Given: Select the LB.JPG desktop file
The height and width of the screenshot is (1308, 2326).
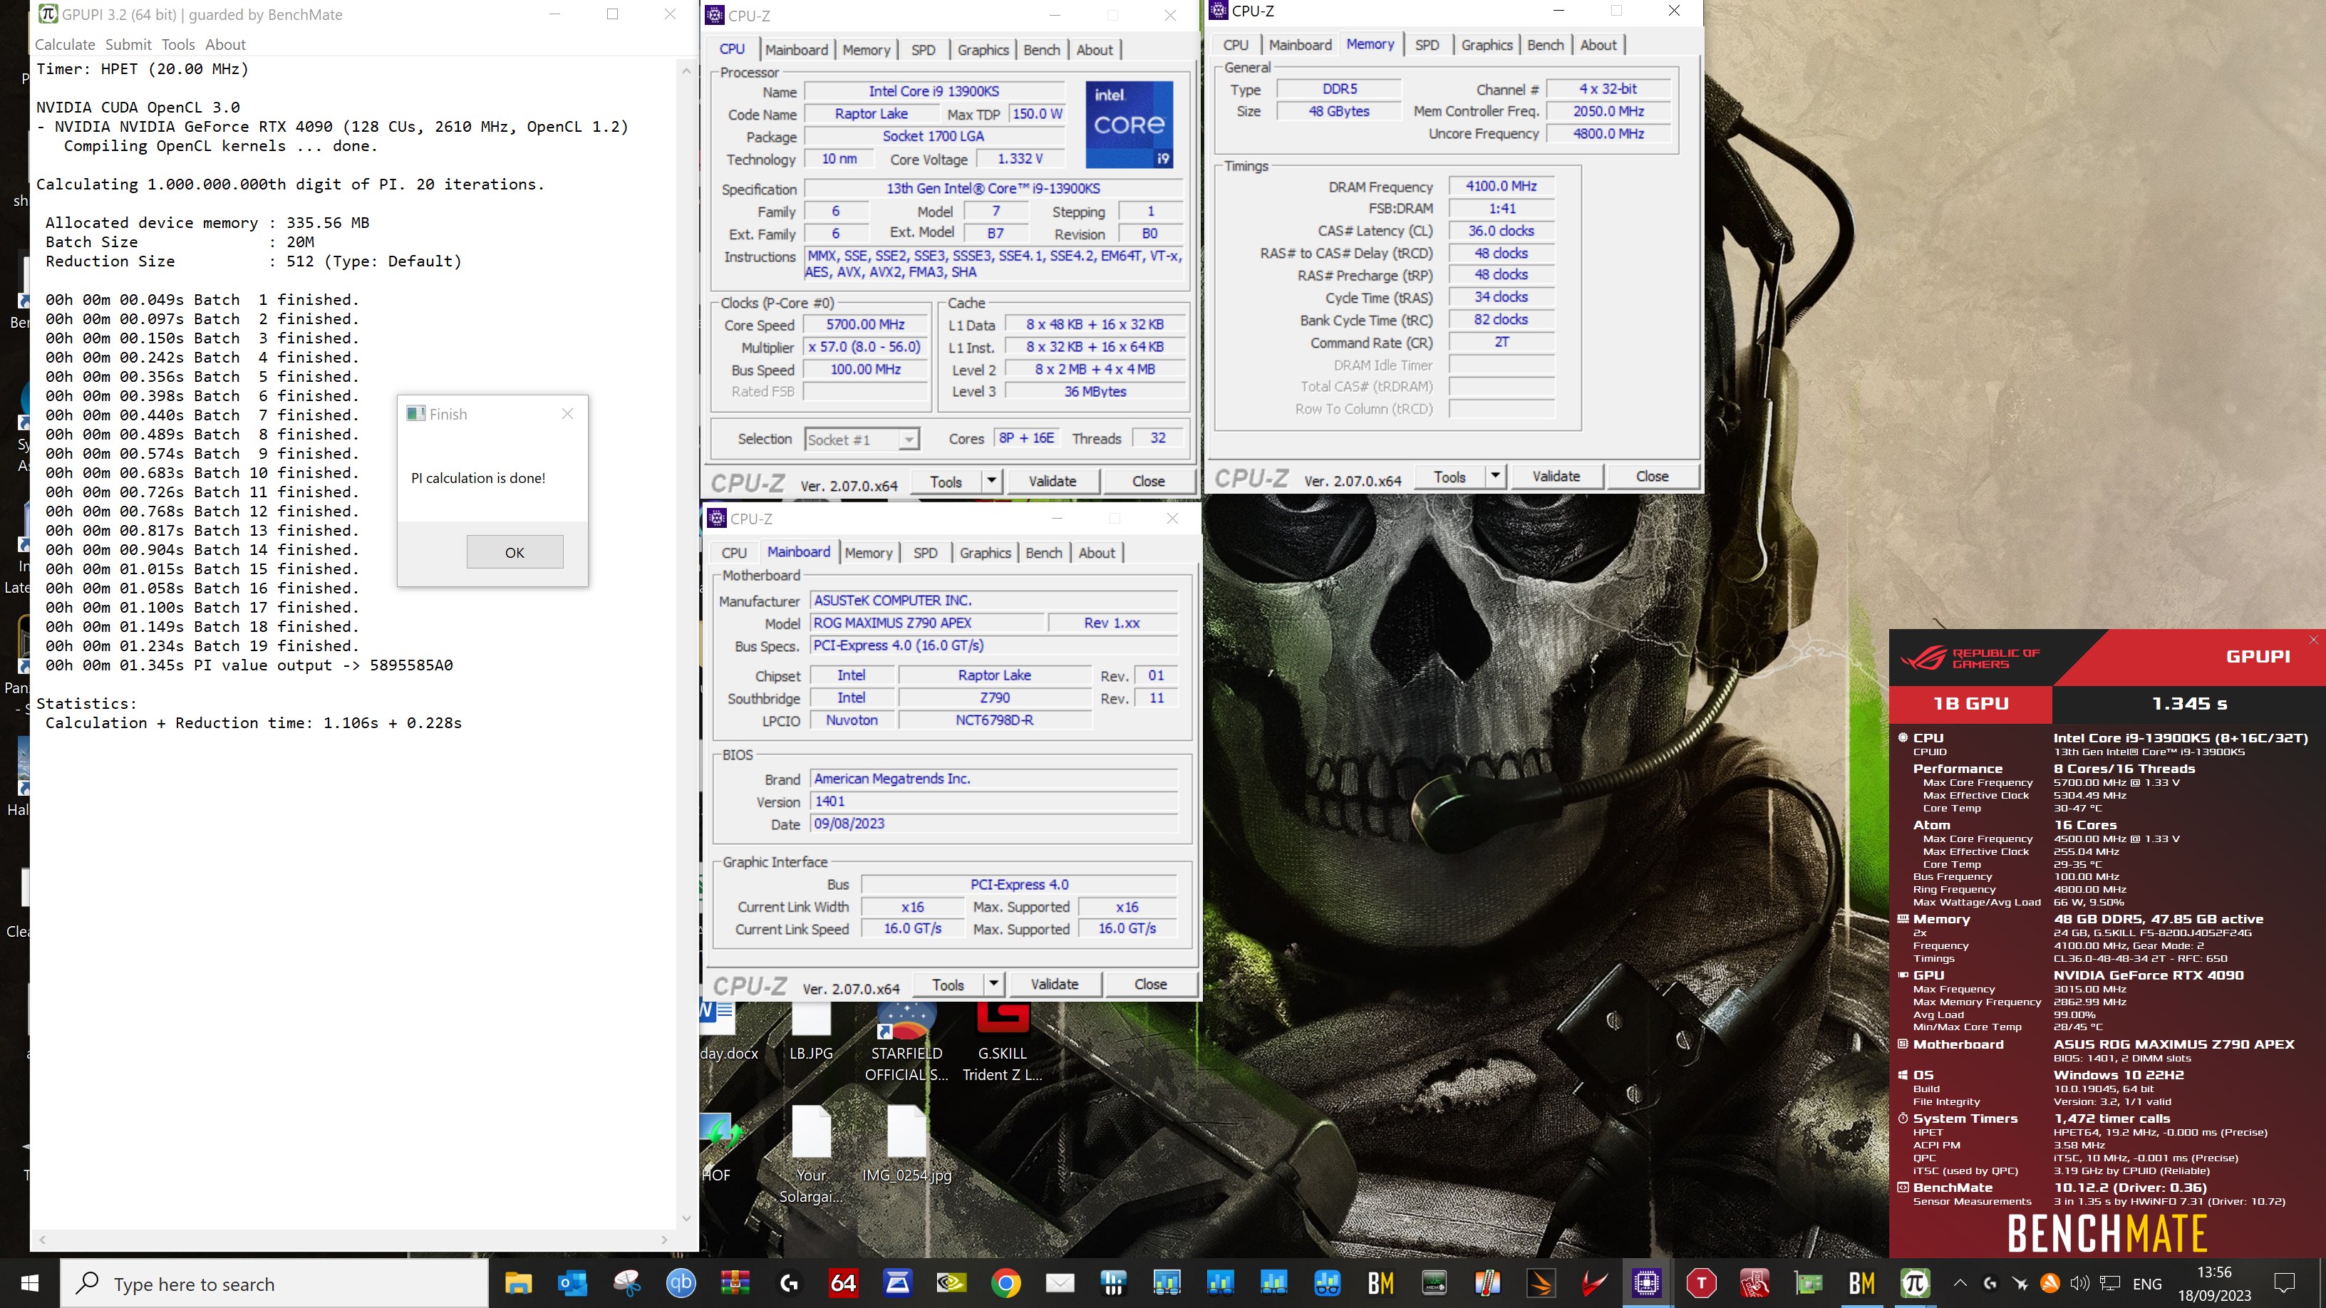Looking at the screenshot, I should coord(811,1032).
